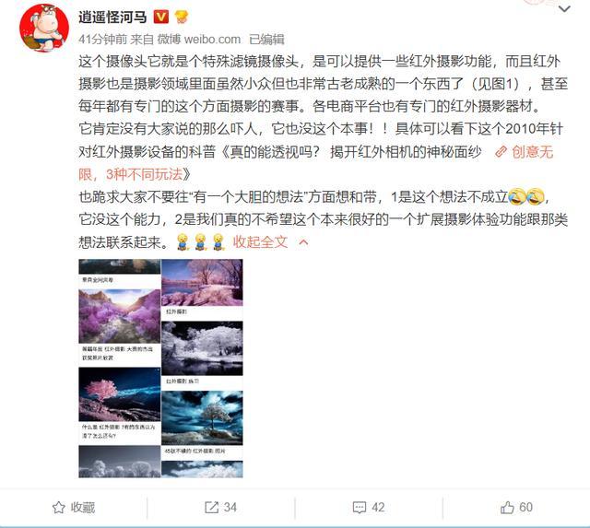Screen dimensions: 590x528
Task: Open the attached infrared photo collage
Action: [x=160, y=369]
